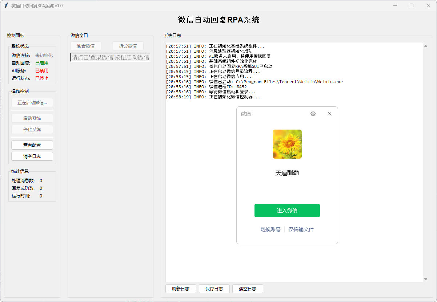This screenshot has height=302, width=437.
Task: Click the 天道酬勤 account name
Action: pyautogui.click(x=287, y=173)
